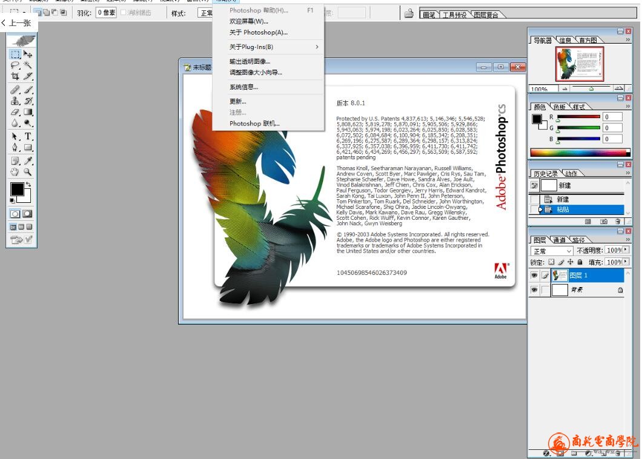Viewport: 642px width, 459px height.
Task: Choose 关于 Photoshop(A)... menu item
Action: (x=268, y=32)
